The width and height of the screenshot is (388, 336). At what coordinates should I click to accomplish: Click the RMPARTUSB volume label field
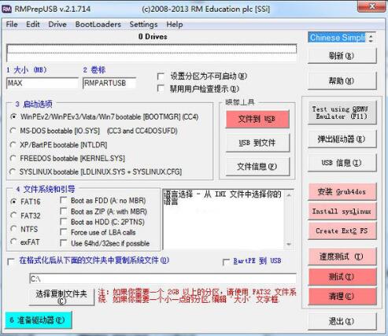[x=109, y=83]
